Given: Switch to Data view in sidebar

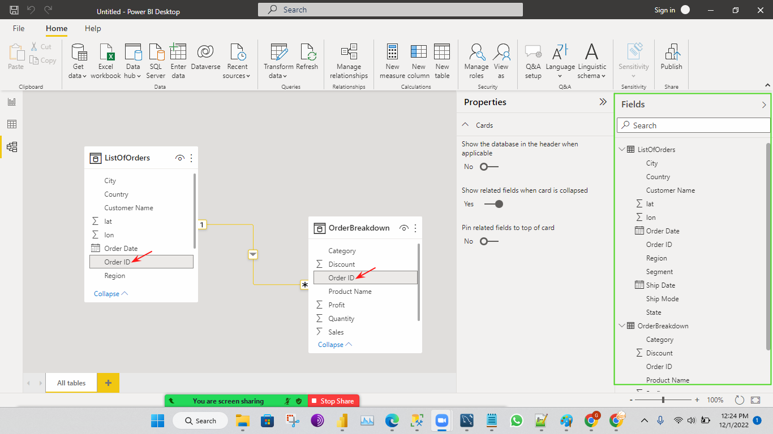Looking at the screenshot, I should click(x=12, y=124).
